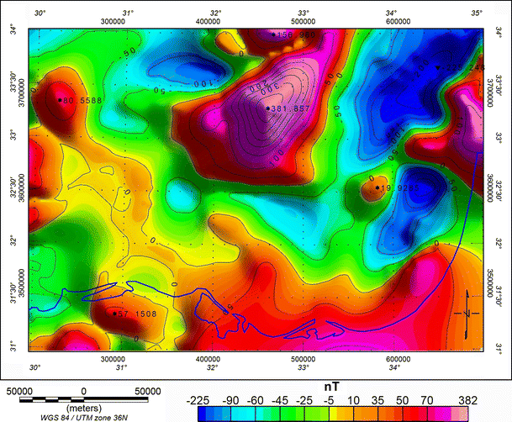Click the -225.248 minimum point label
512x422 pixels.
point(465,67)
